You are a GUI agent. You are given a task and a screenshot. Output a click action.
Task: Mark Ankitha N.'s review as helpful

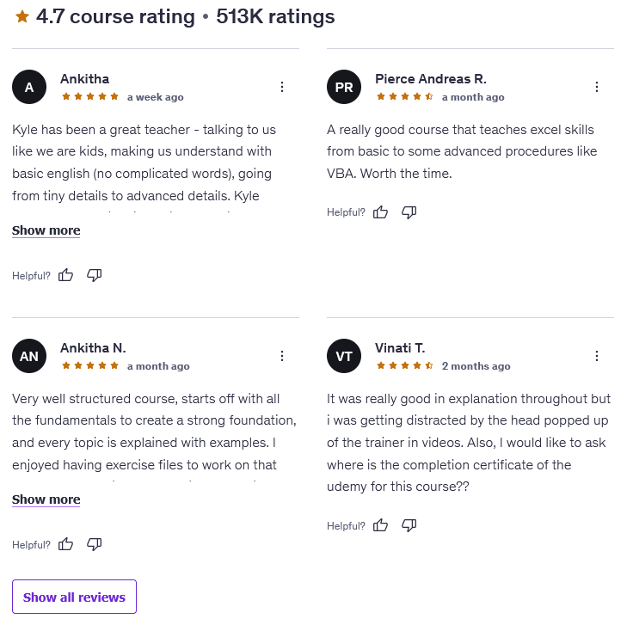[x=65, y=544]
